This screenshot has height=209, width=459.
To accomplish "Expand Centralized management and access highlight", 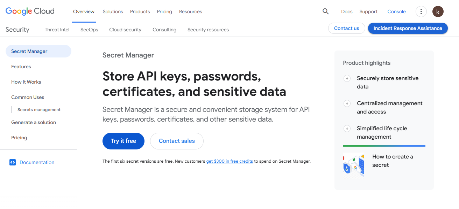I will pos(347,103).
